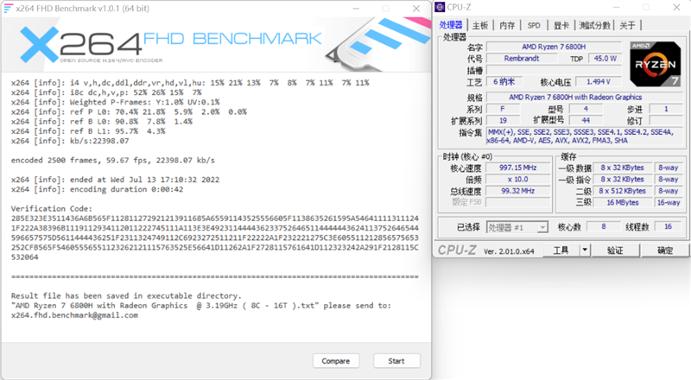Click the Compare button in x264 Benchmark
The width and height of the screenshot is (691, 380).
click(x=336, y=361)
